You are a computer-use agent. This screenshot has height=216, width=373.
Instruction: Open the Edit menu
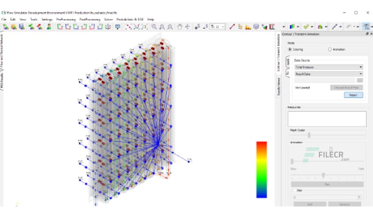(13, 19)
